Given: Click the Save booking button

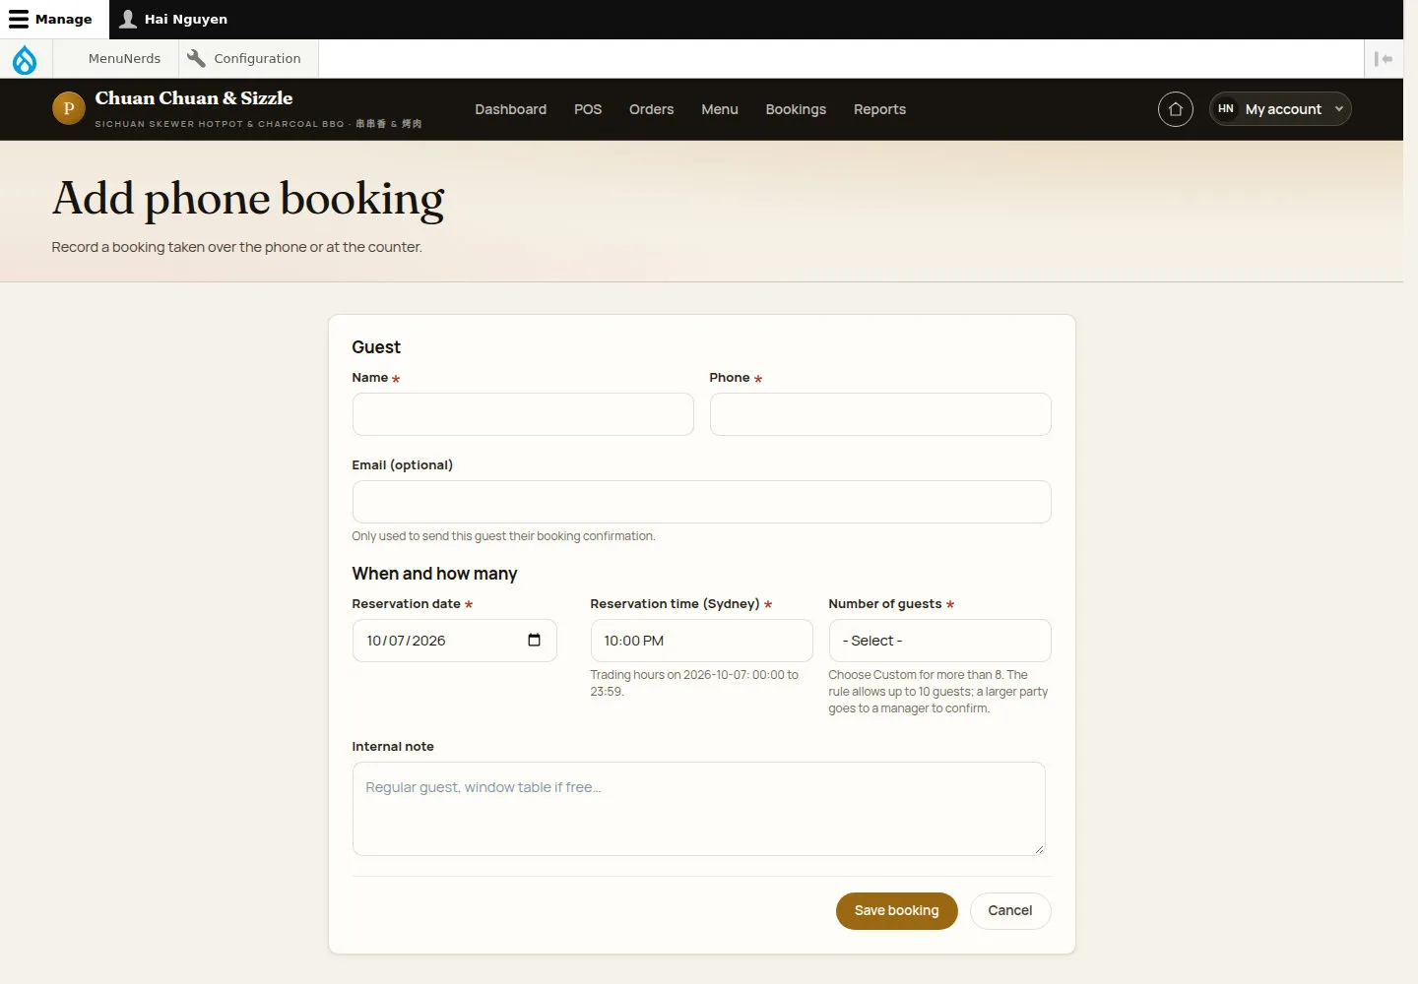Looking at the screenshot, I should coord(896,911).
